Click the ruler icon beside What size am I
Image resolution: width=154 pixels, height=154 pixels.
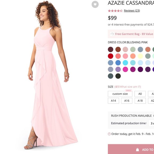(117, 87)
